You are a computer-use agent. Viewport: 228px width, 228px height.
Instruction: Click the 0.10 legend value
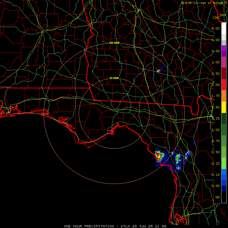(216, 175)
